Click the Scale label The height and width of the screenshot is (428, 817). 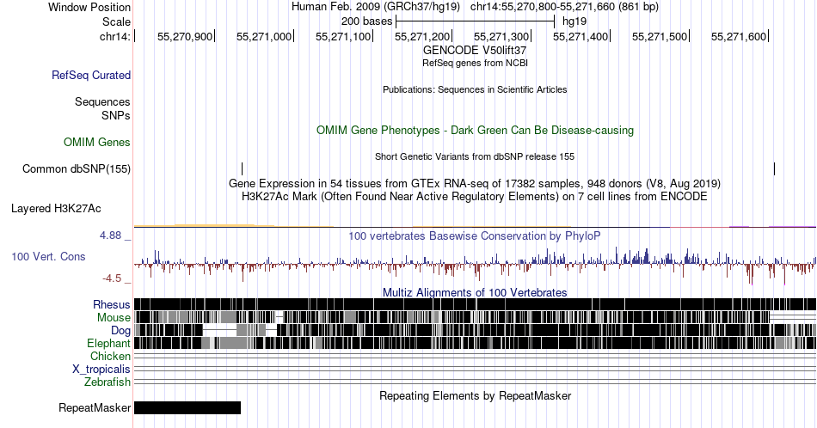tap(116, 21)
